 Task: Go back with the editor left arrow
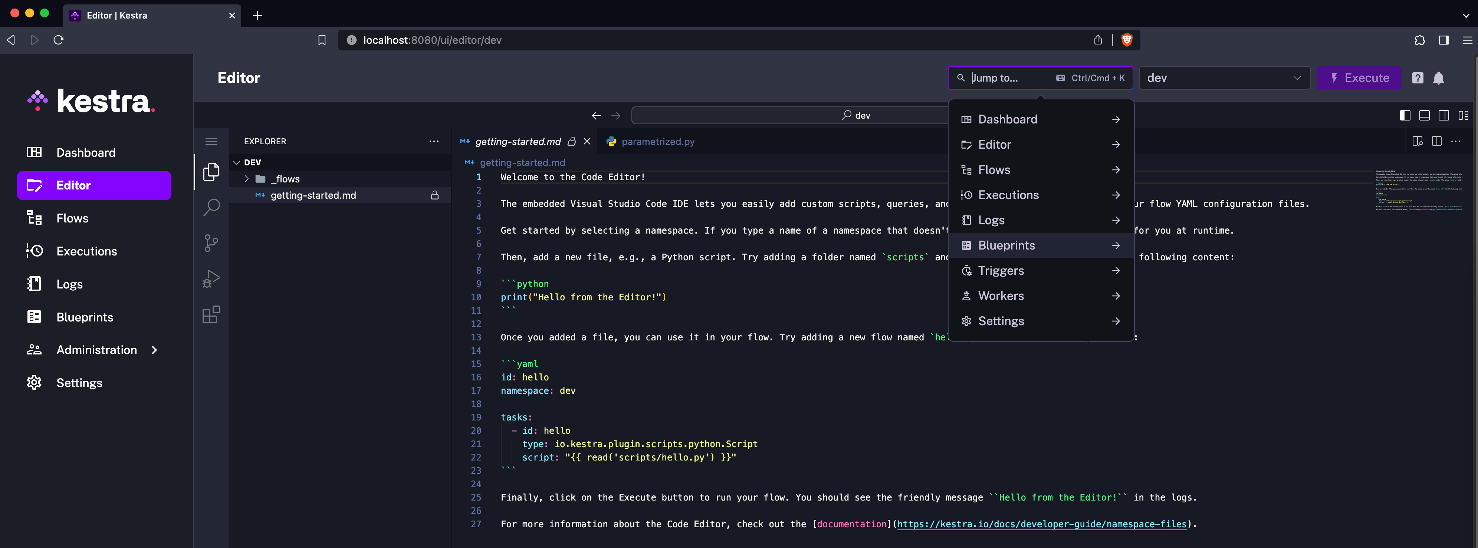click(596, 115)
